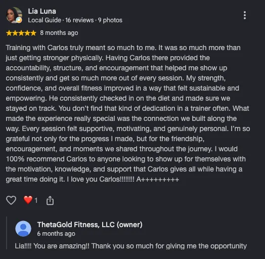Click the red heart reaction emoji
This screenshot has width=265, height=259.
28,200
